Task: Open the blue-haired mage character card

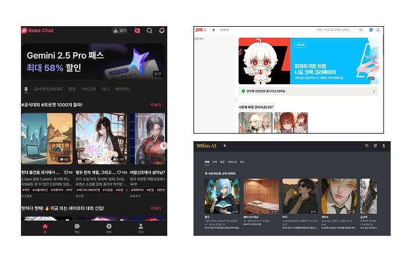Action: (x=222, y=196)
